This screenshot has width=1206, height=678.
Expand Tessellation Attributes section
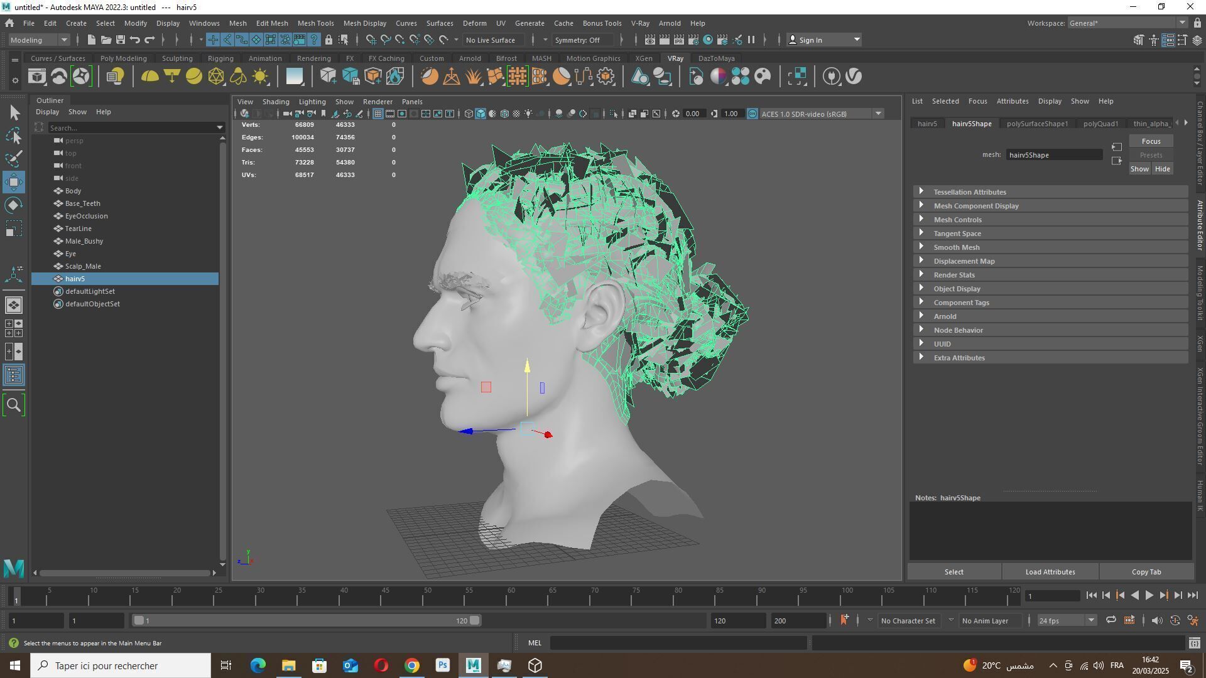1051,192
